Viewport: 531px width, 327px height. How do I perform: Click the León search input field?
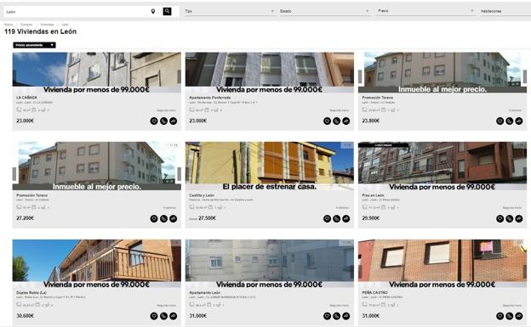tap(77, 12)
